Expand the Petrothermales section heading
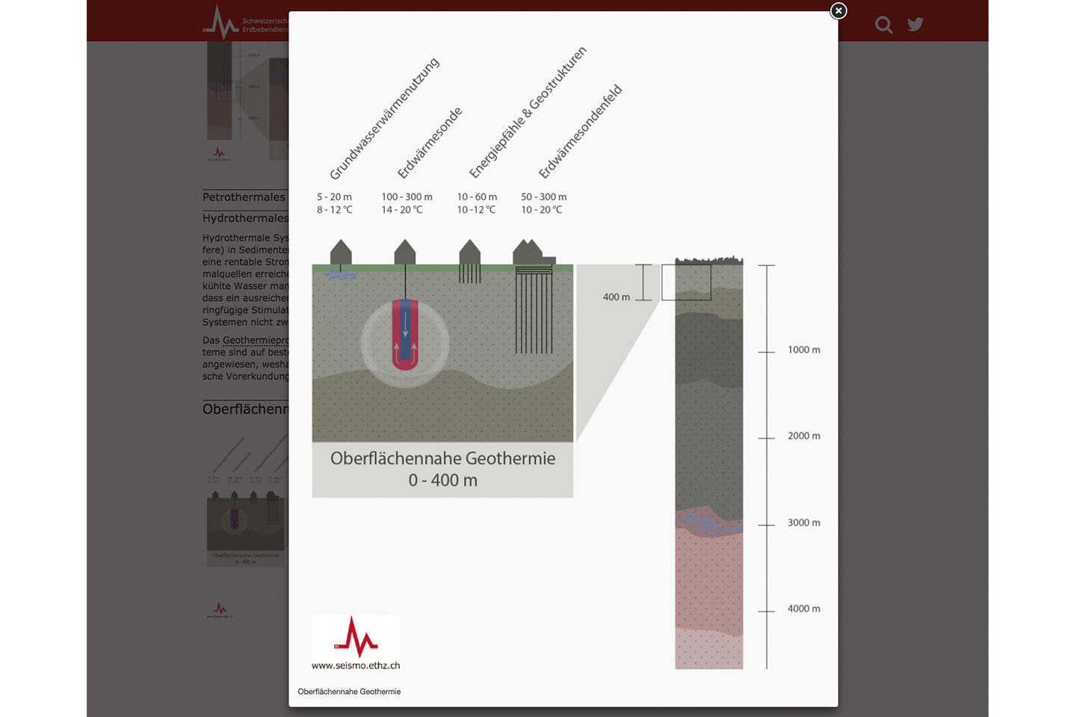Image resolution: width=1076 pixels, height=717 pixels. pyautogui.click(x=244, y=197)
